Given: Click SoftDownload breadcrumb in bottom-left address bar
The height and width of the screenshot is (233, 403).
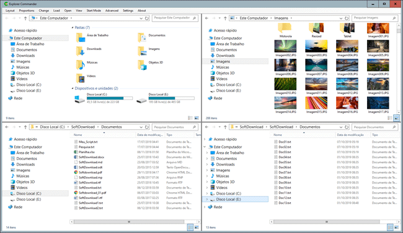Looking at the screenshot, I should tap(82, 127).
